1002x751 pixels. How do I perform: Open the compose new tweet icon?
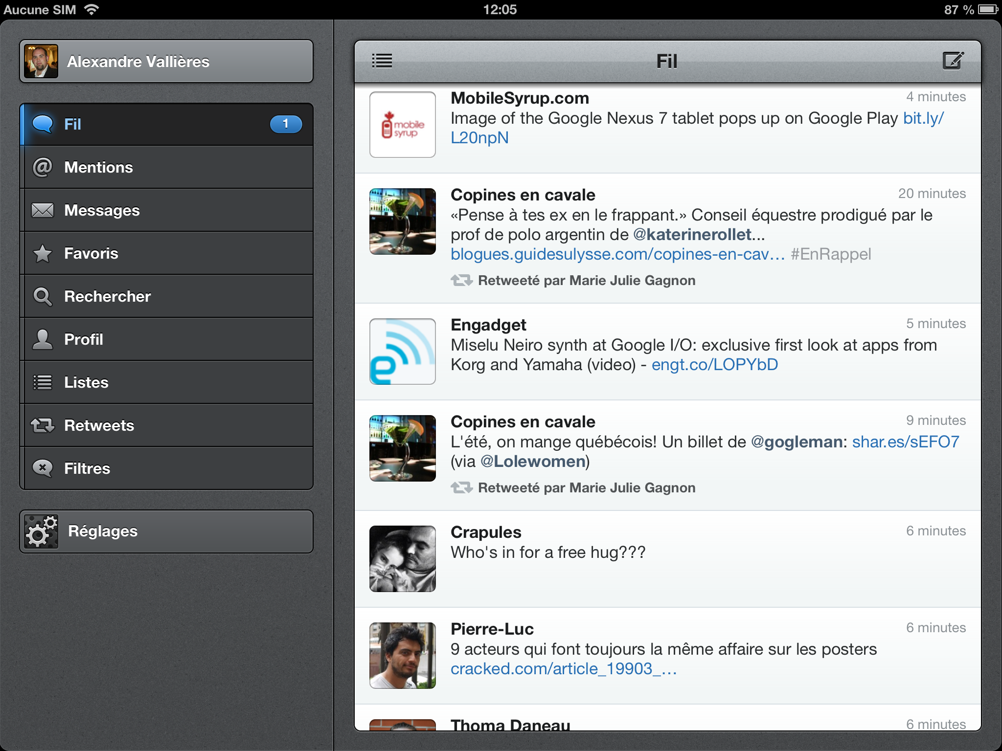953,61
